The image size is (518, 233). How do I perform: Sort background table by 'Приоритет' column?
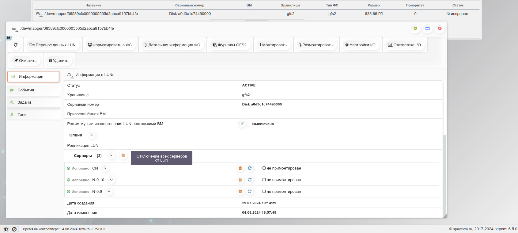tap(415, 5)
